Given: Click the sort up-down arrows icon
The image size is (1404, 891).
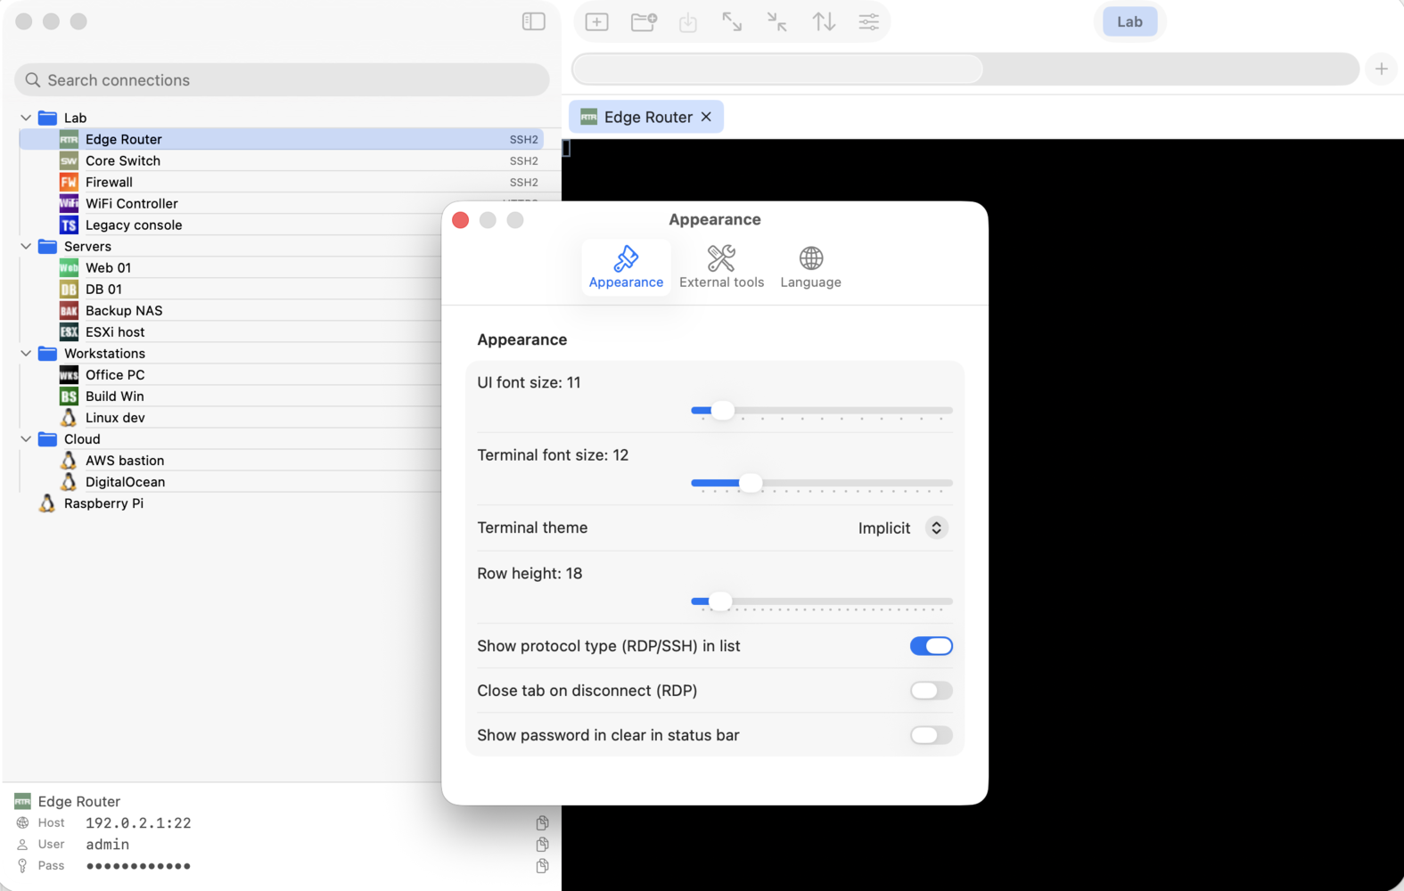Looking at the screenshot, I should pyautogui.click(x=824, y=22).
